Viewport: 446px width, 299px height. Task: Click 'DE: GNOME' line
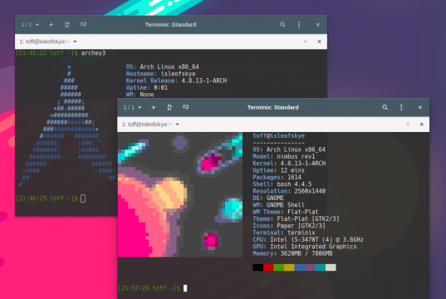[268, 198]
